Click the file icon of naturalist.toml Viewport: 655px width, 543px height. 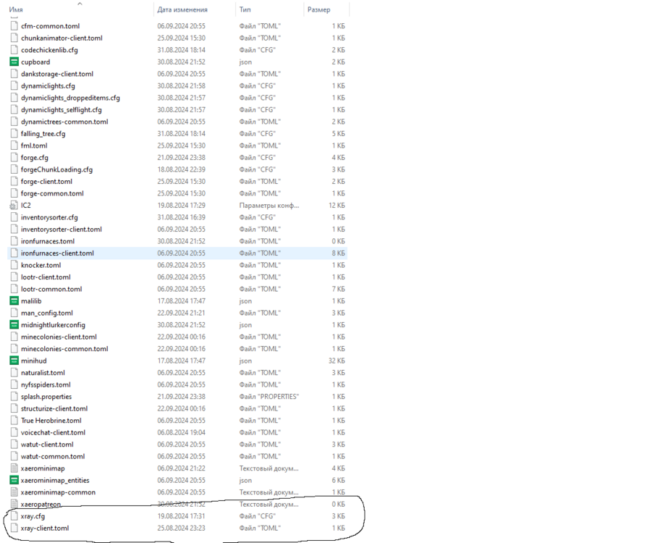[x=14, y=372]
